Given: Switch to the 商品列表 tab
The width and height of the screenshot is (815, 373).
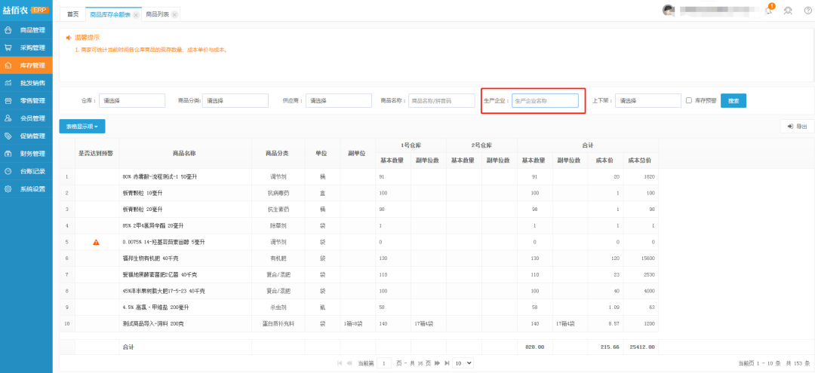Looking at the screenshot, I should point(157,14).
